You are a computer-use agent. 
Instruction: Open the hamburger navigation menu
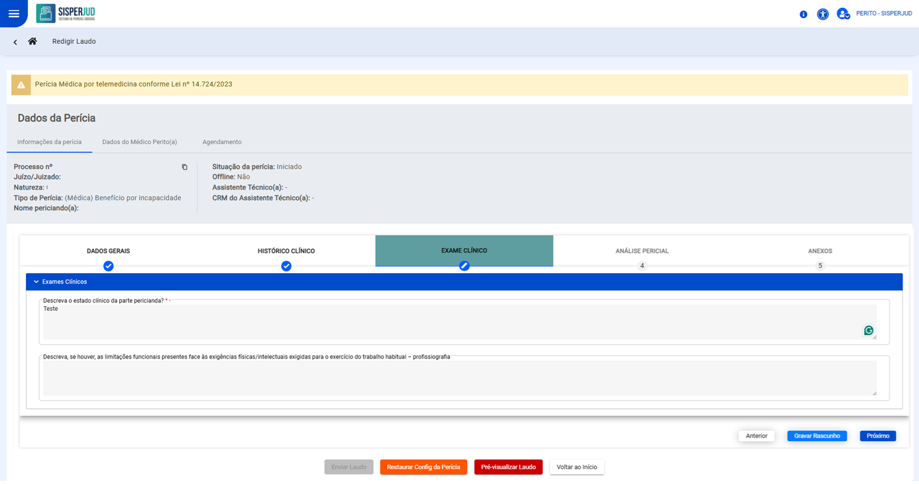click(13, 14)
